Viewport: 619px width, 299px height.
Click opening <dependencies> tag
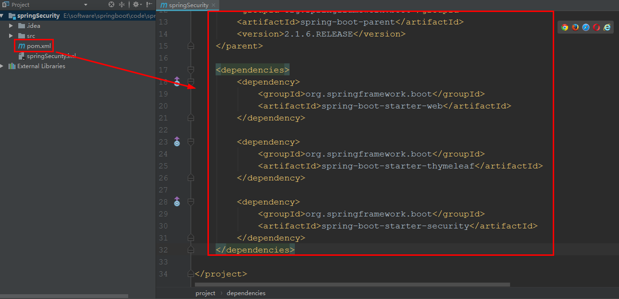253,70
